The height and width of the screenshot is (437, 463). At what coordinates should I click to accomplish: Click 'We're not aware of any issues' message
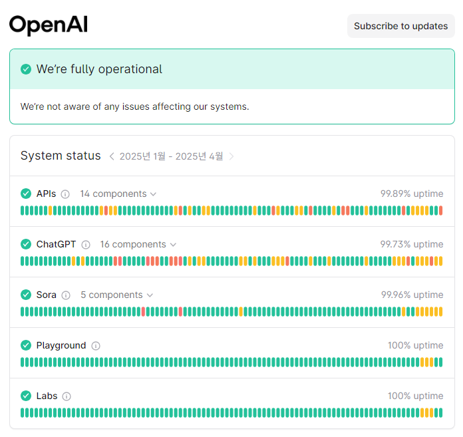click(x=134, y=106)
